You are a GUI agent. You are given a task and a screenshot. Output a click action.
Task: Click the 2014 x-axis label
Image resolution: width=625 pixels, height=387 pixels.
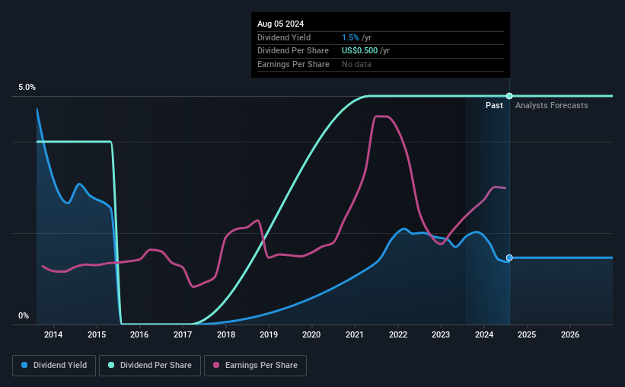click(53, 334)
